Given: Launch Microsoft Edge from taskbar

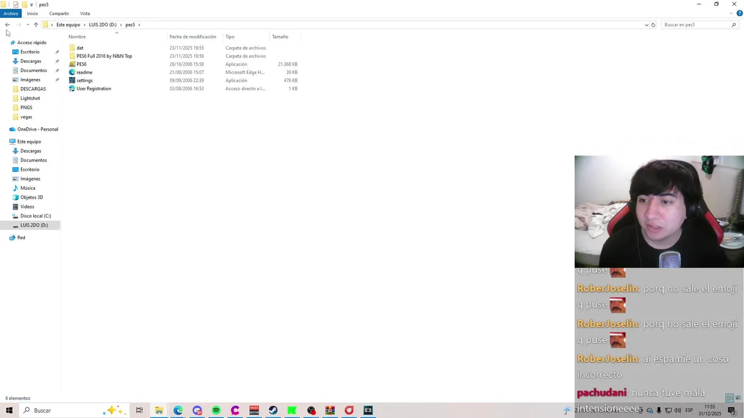Looking at the screenshot, I should [178, 410].
